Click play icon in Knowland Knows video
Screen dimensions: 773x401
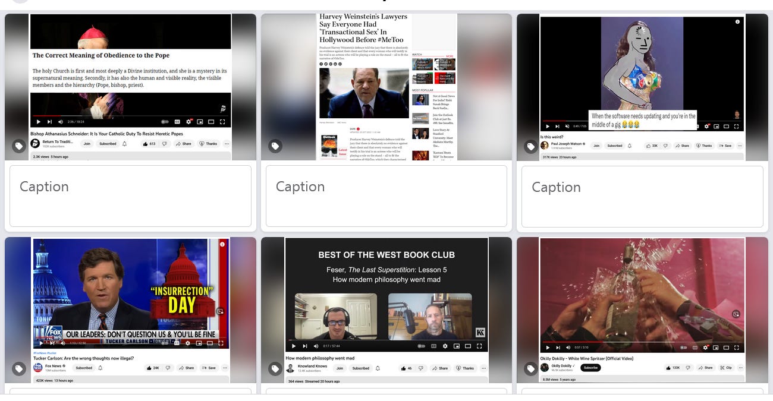click(x=293, y=346)
